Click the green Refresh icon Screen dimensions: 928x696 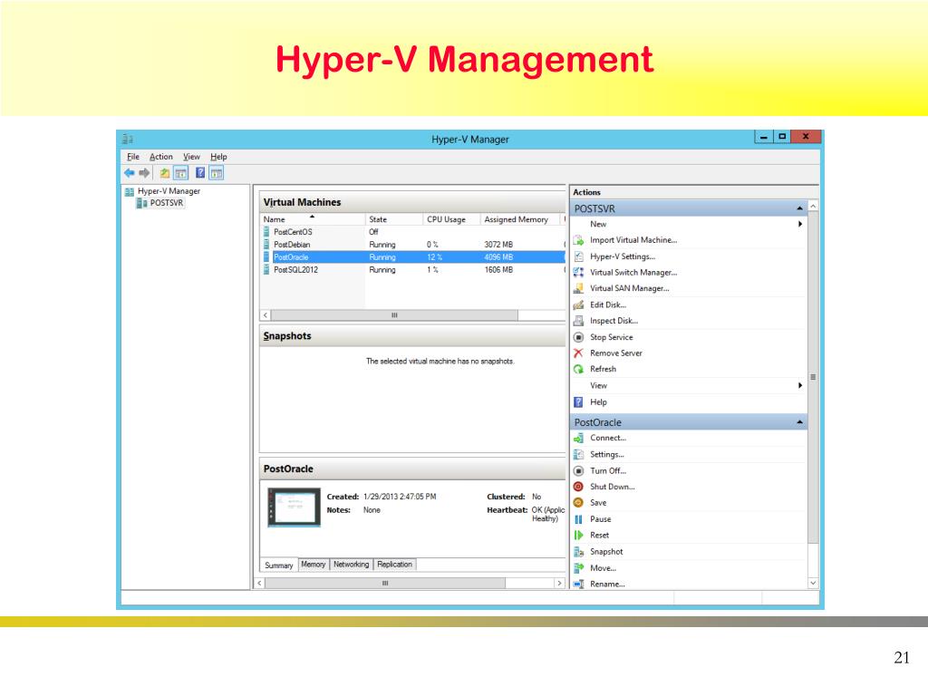[x=579, y=370]
